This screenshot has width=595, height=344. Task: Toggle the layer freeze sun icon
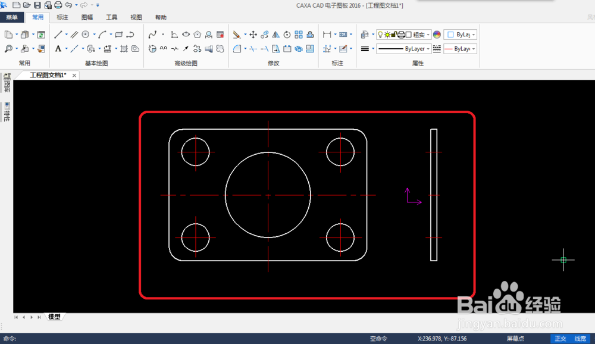tap(387, 35)
